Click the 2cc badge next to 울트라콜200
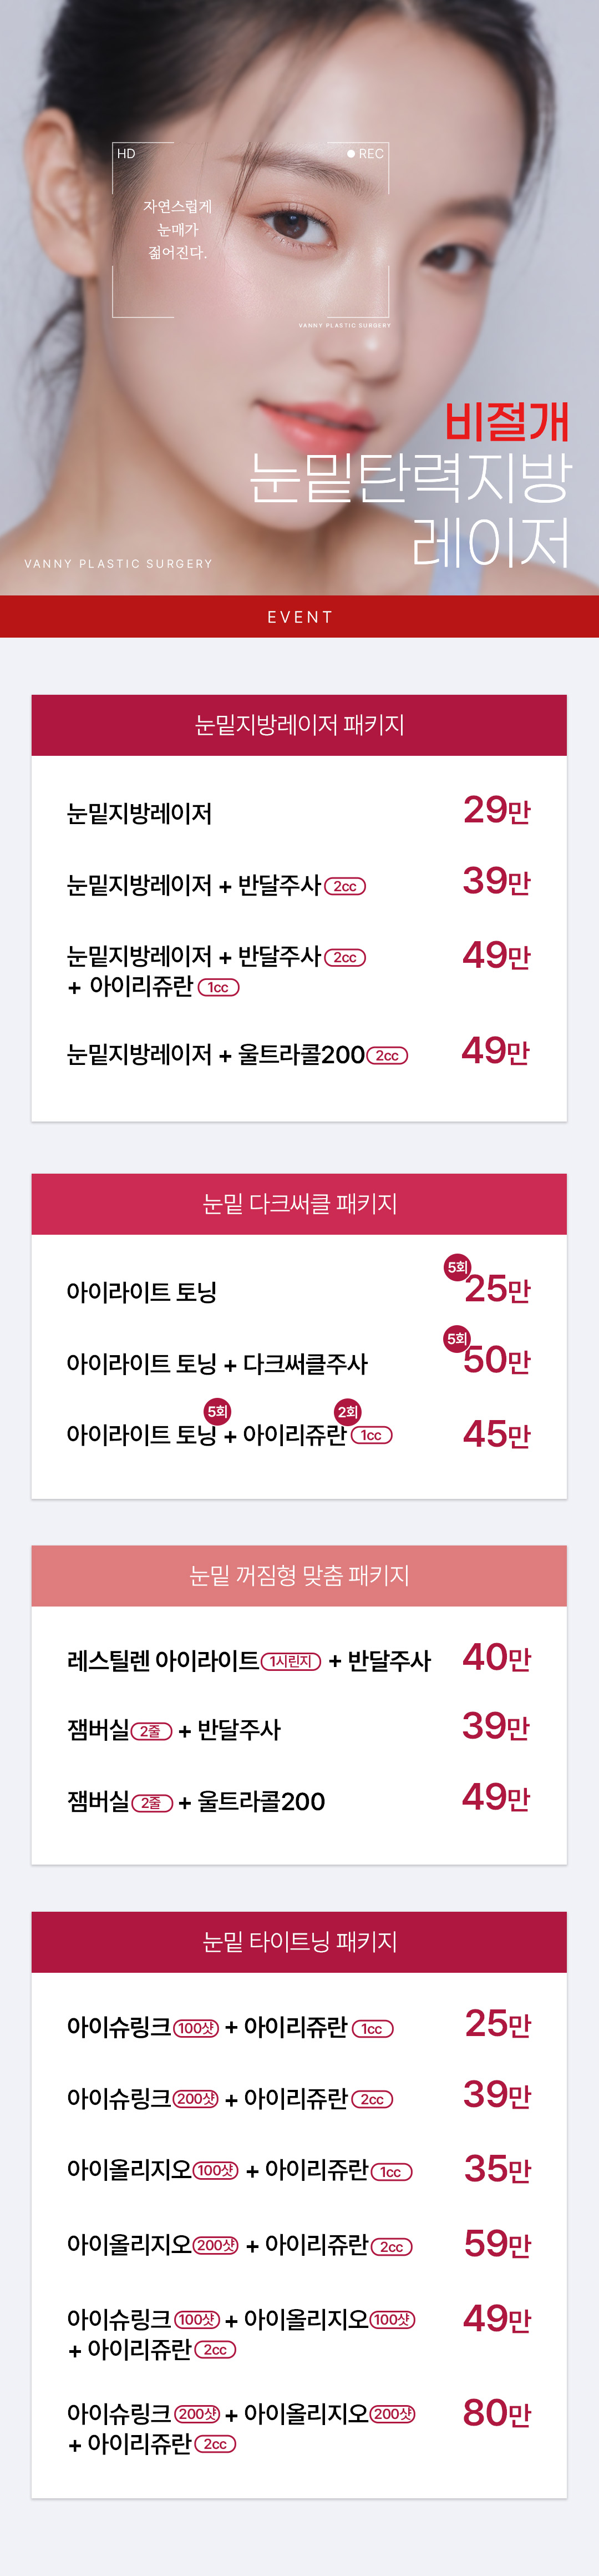The width and height of the screenshot is (599, 2576). coord(387,1056)
